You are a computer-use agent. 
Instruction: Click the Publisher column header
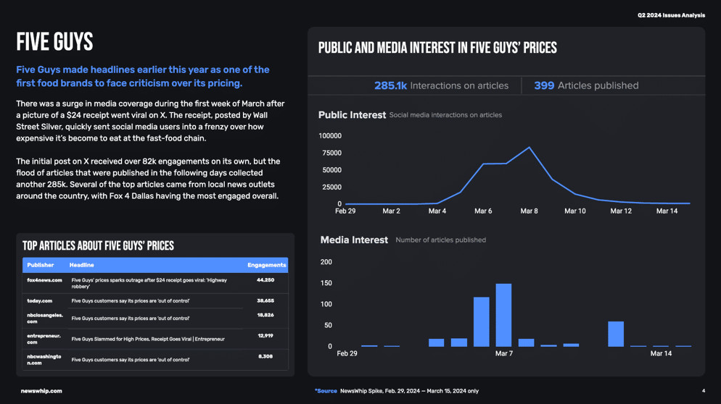pos(41,265)
